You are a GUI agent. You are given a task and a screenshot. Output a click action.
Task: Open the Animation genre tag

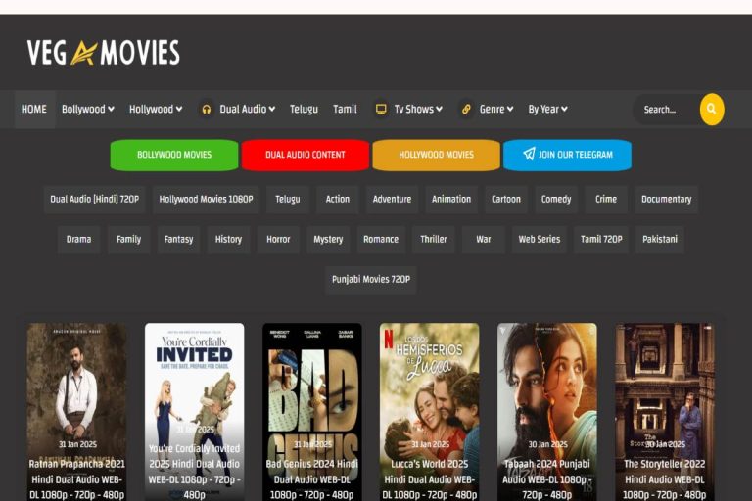point(451,199)
